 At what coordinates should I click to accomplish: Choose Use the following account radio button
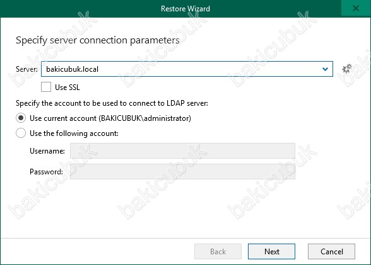click(x=21, y=133)
